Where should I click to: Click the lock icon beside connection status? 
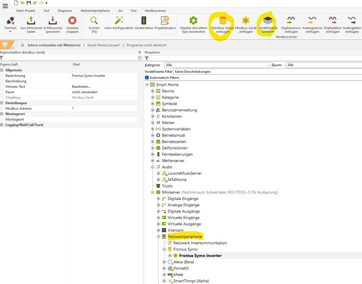pos(22,45)
